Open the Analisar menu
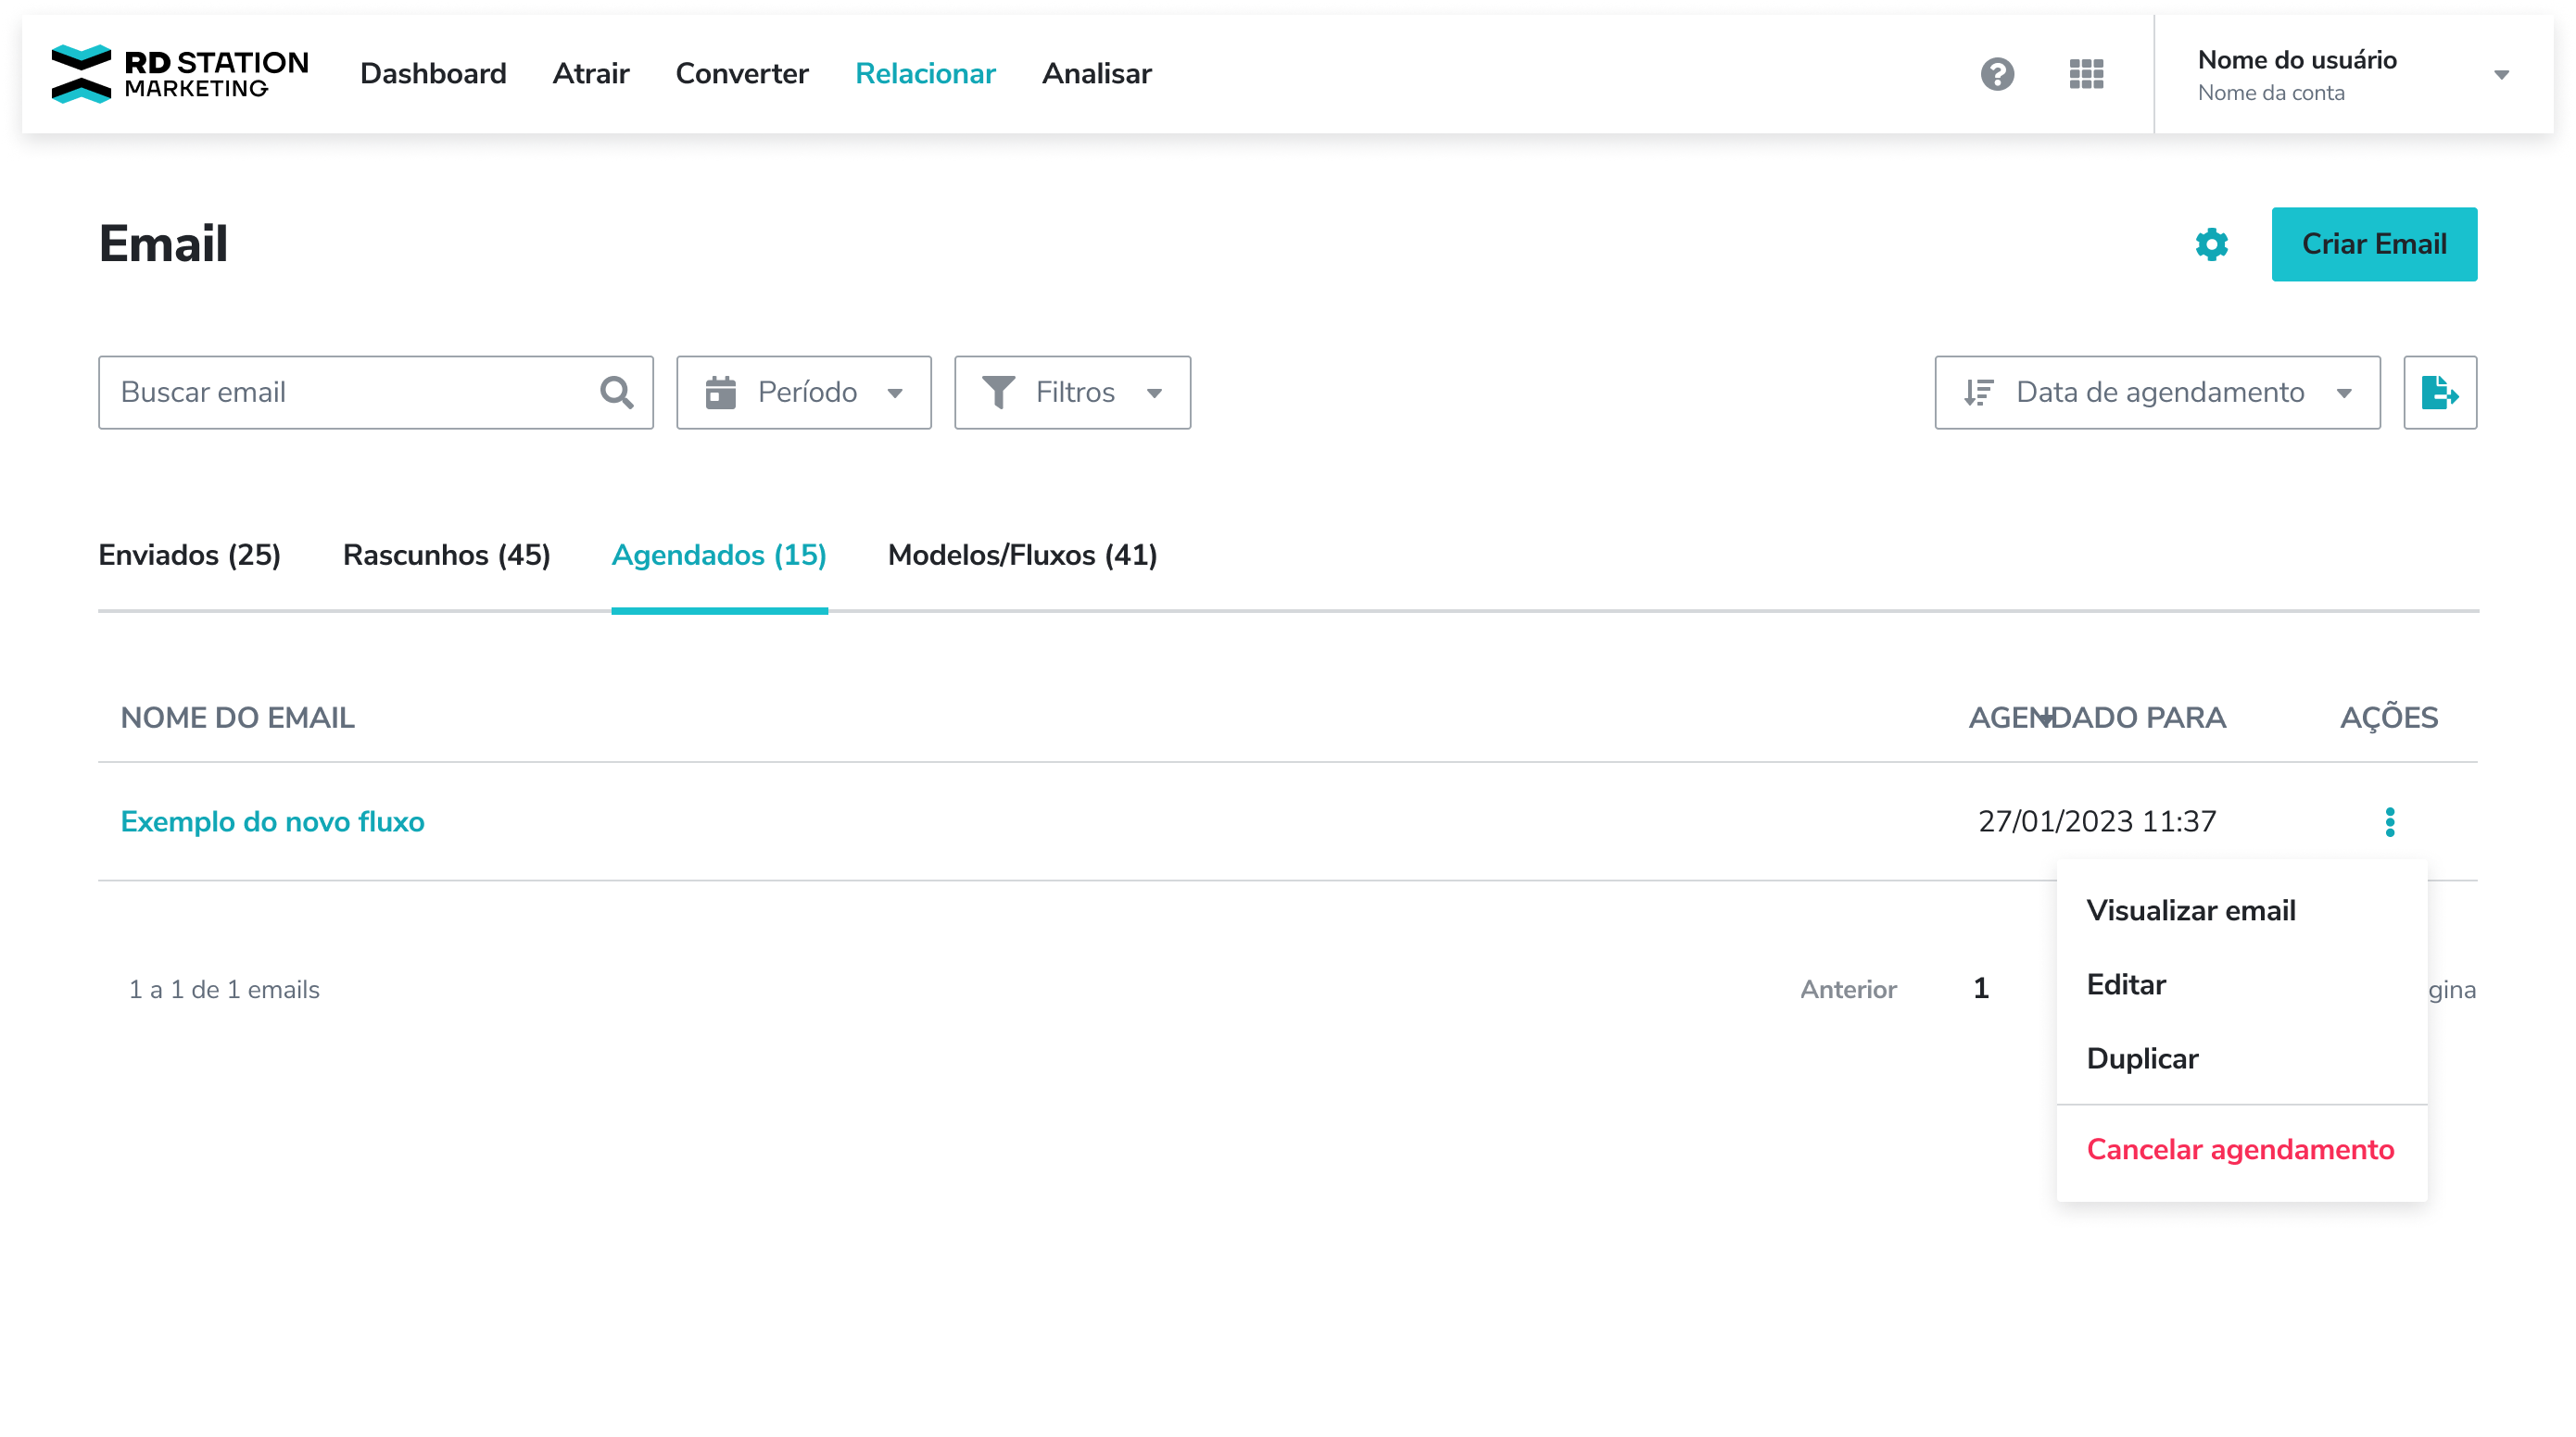Viewport: 2576px width, 1437px height. point(1097,74)
